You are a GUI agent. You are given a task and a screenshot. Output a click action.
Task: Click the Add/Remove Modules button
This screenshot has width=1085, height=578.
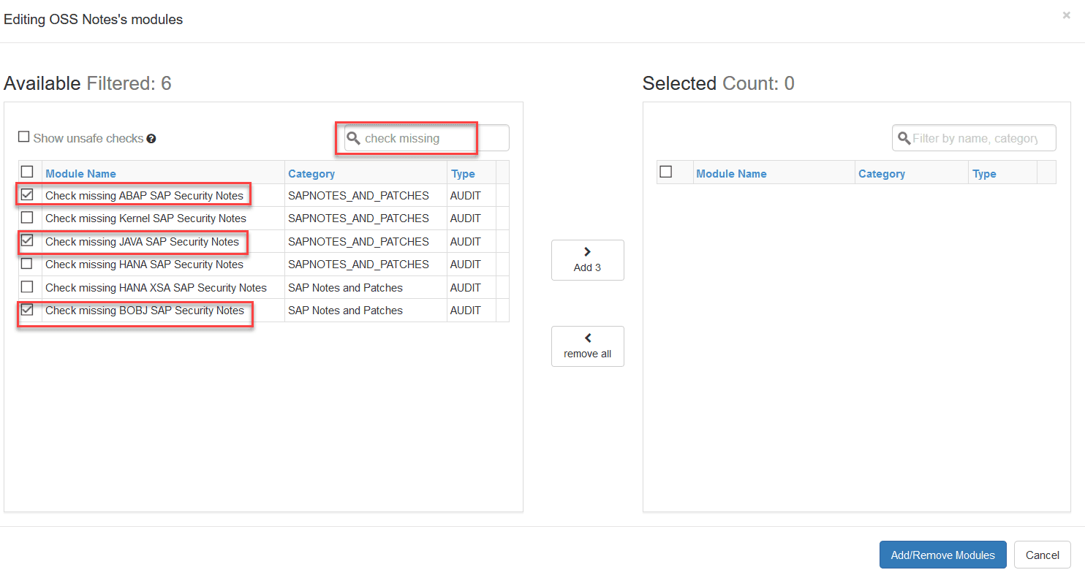[942, 555]
